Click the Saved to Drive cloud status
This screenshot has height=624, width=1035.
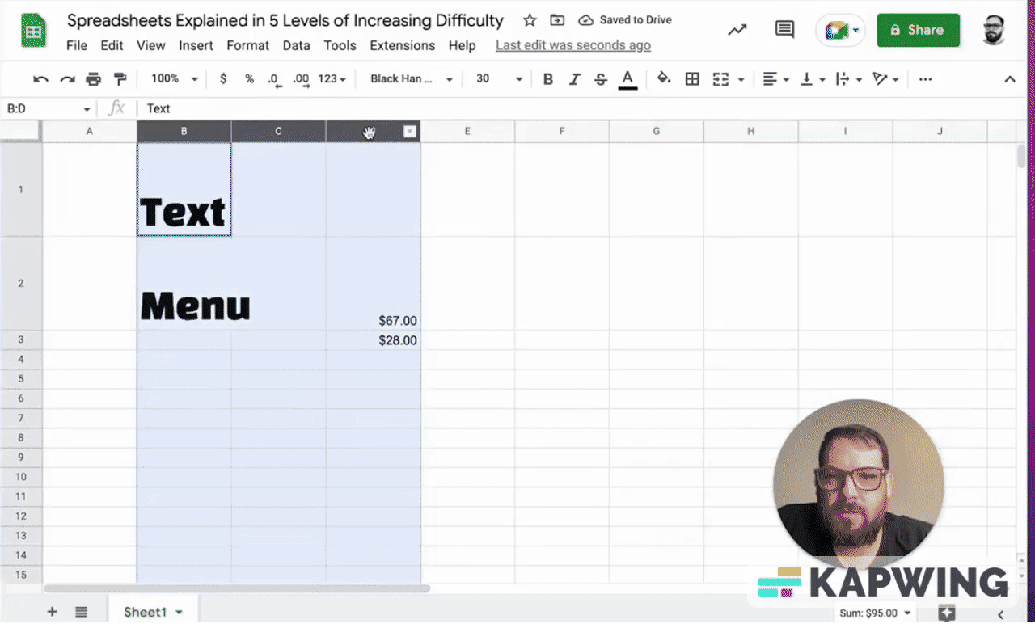tap(626, 20)
